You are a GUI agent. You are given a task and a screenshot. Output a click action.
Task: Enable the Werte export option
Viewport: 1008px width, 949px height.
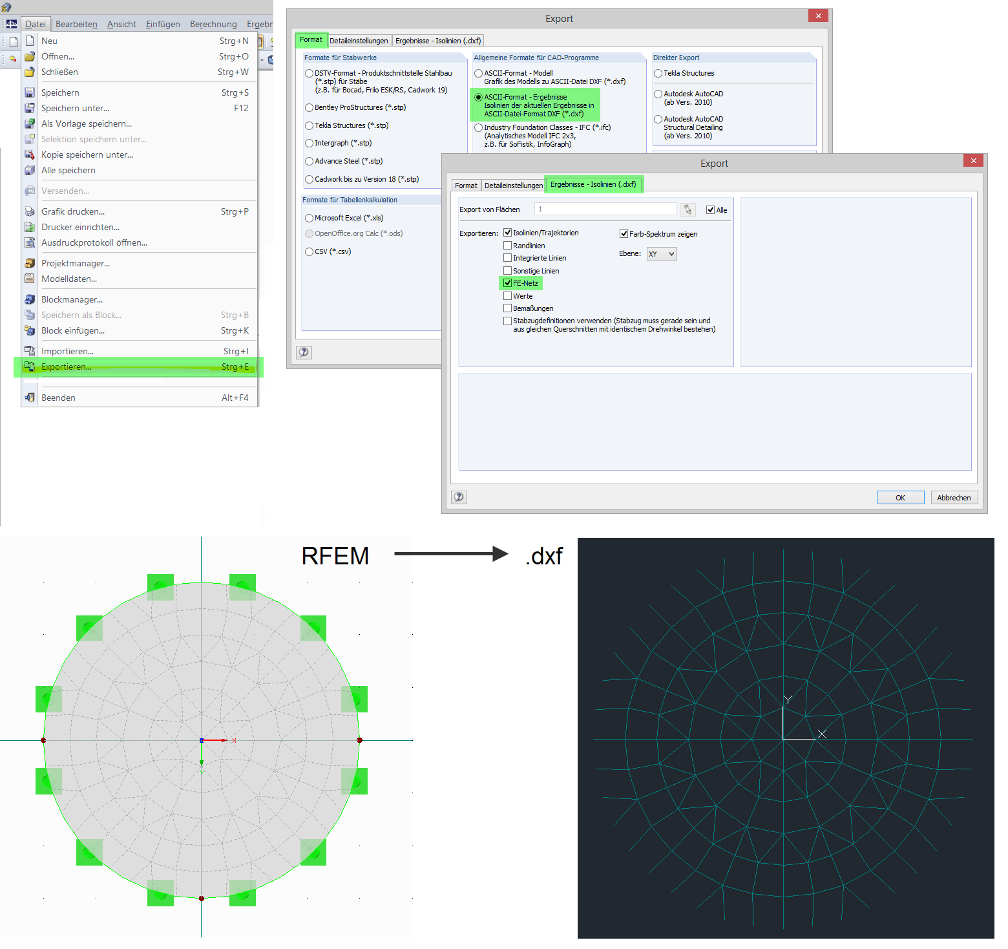508,295
